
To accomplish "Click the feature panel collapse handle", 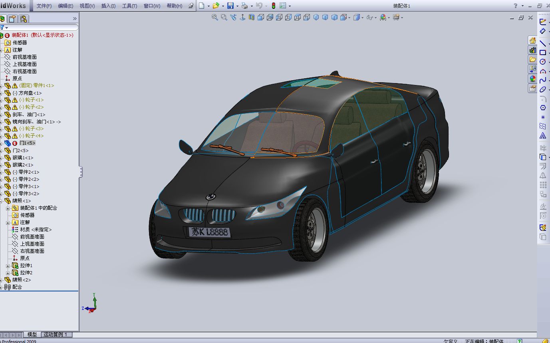I will 81,172.
